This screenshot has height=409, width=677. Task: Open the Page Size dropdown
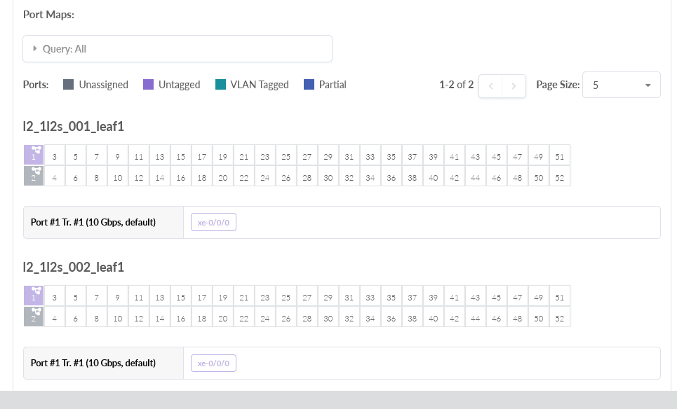[620, 85]
